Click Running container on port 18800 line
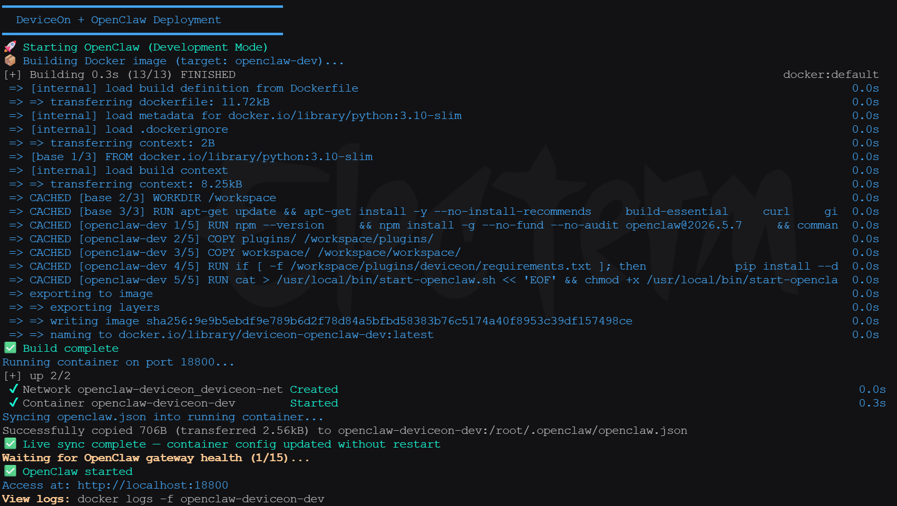This screenshot has height=506, width=897. [119, 362]
